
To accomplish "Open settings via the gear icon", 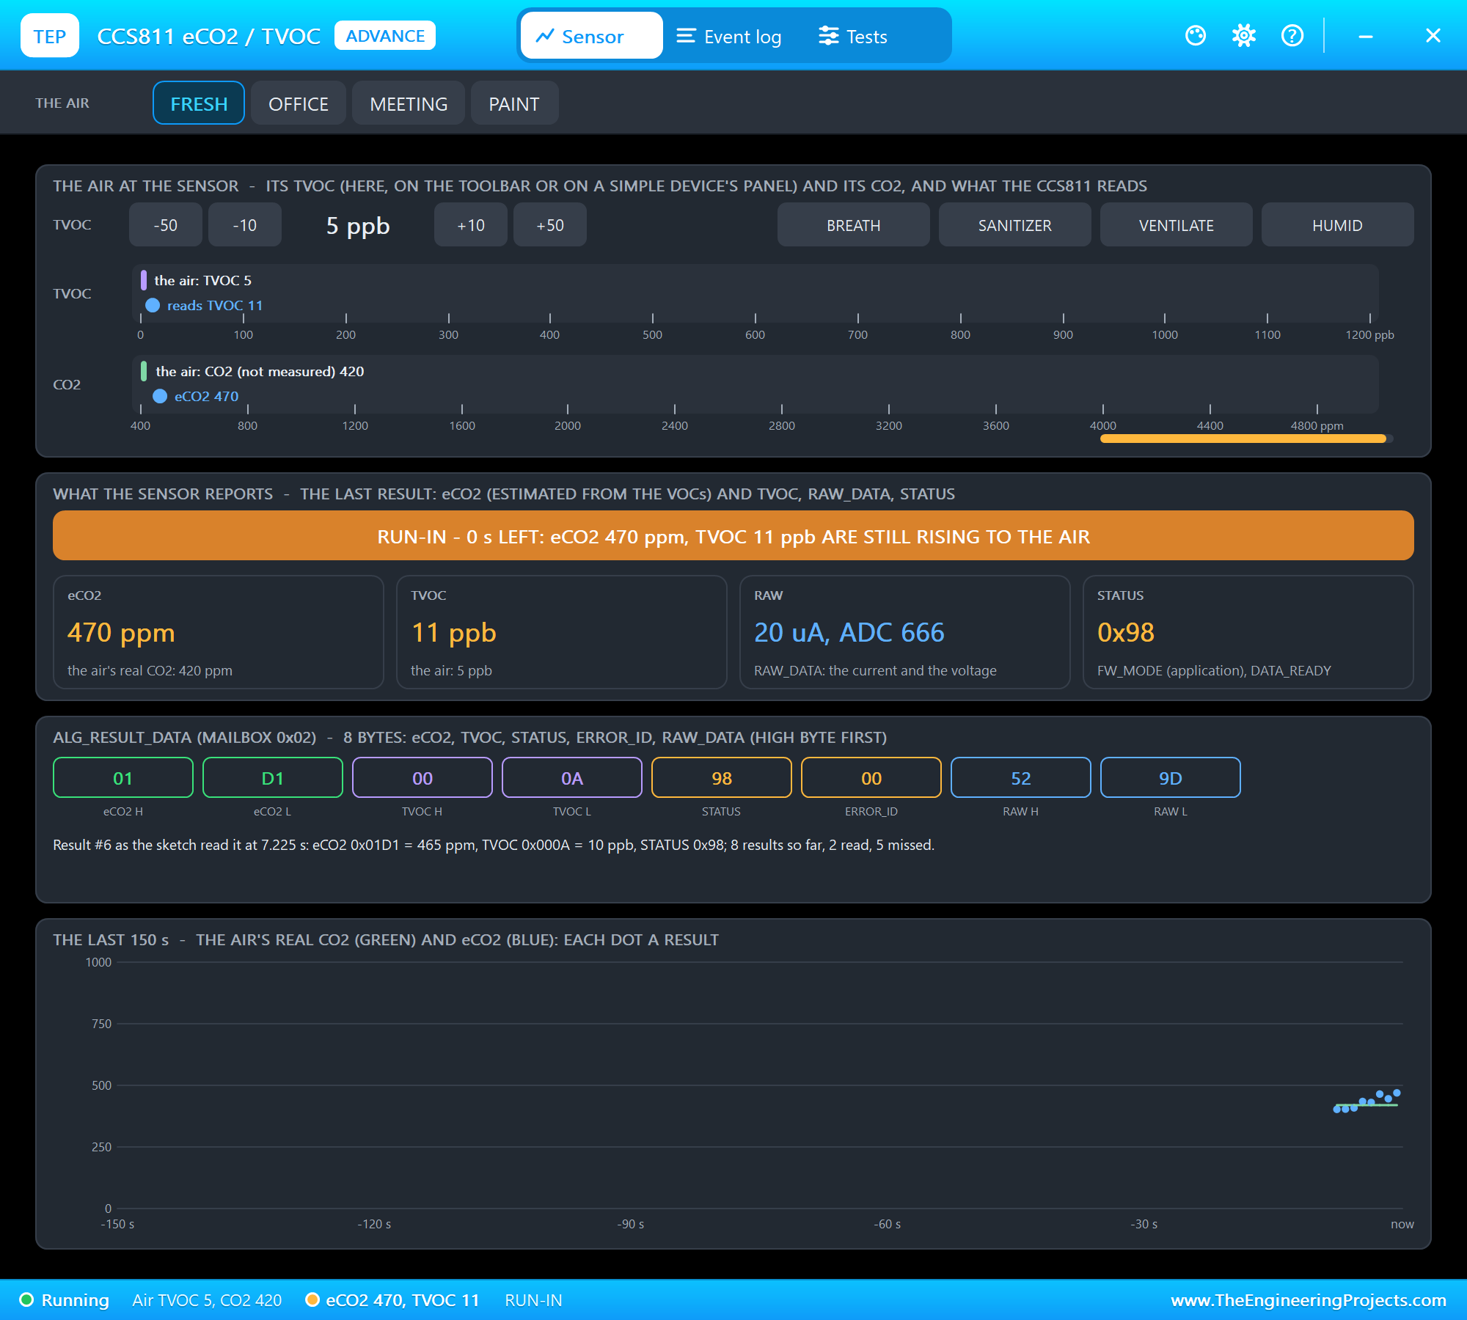I will [1244, 35].
